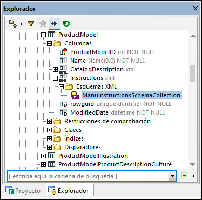Viewport: 202px width, 200px height.
Task: Click the scrollbar up arrow
Action: pyautogui.click(x=193, y=35)
